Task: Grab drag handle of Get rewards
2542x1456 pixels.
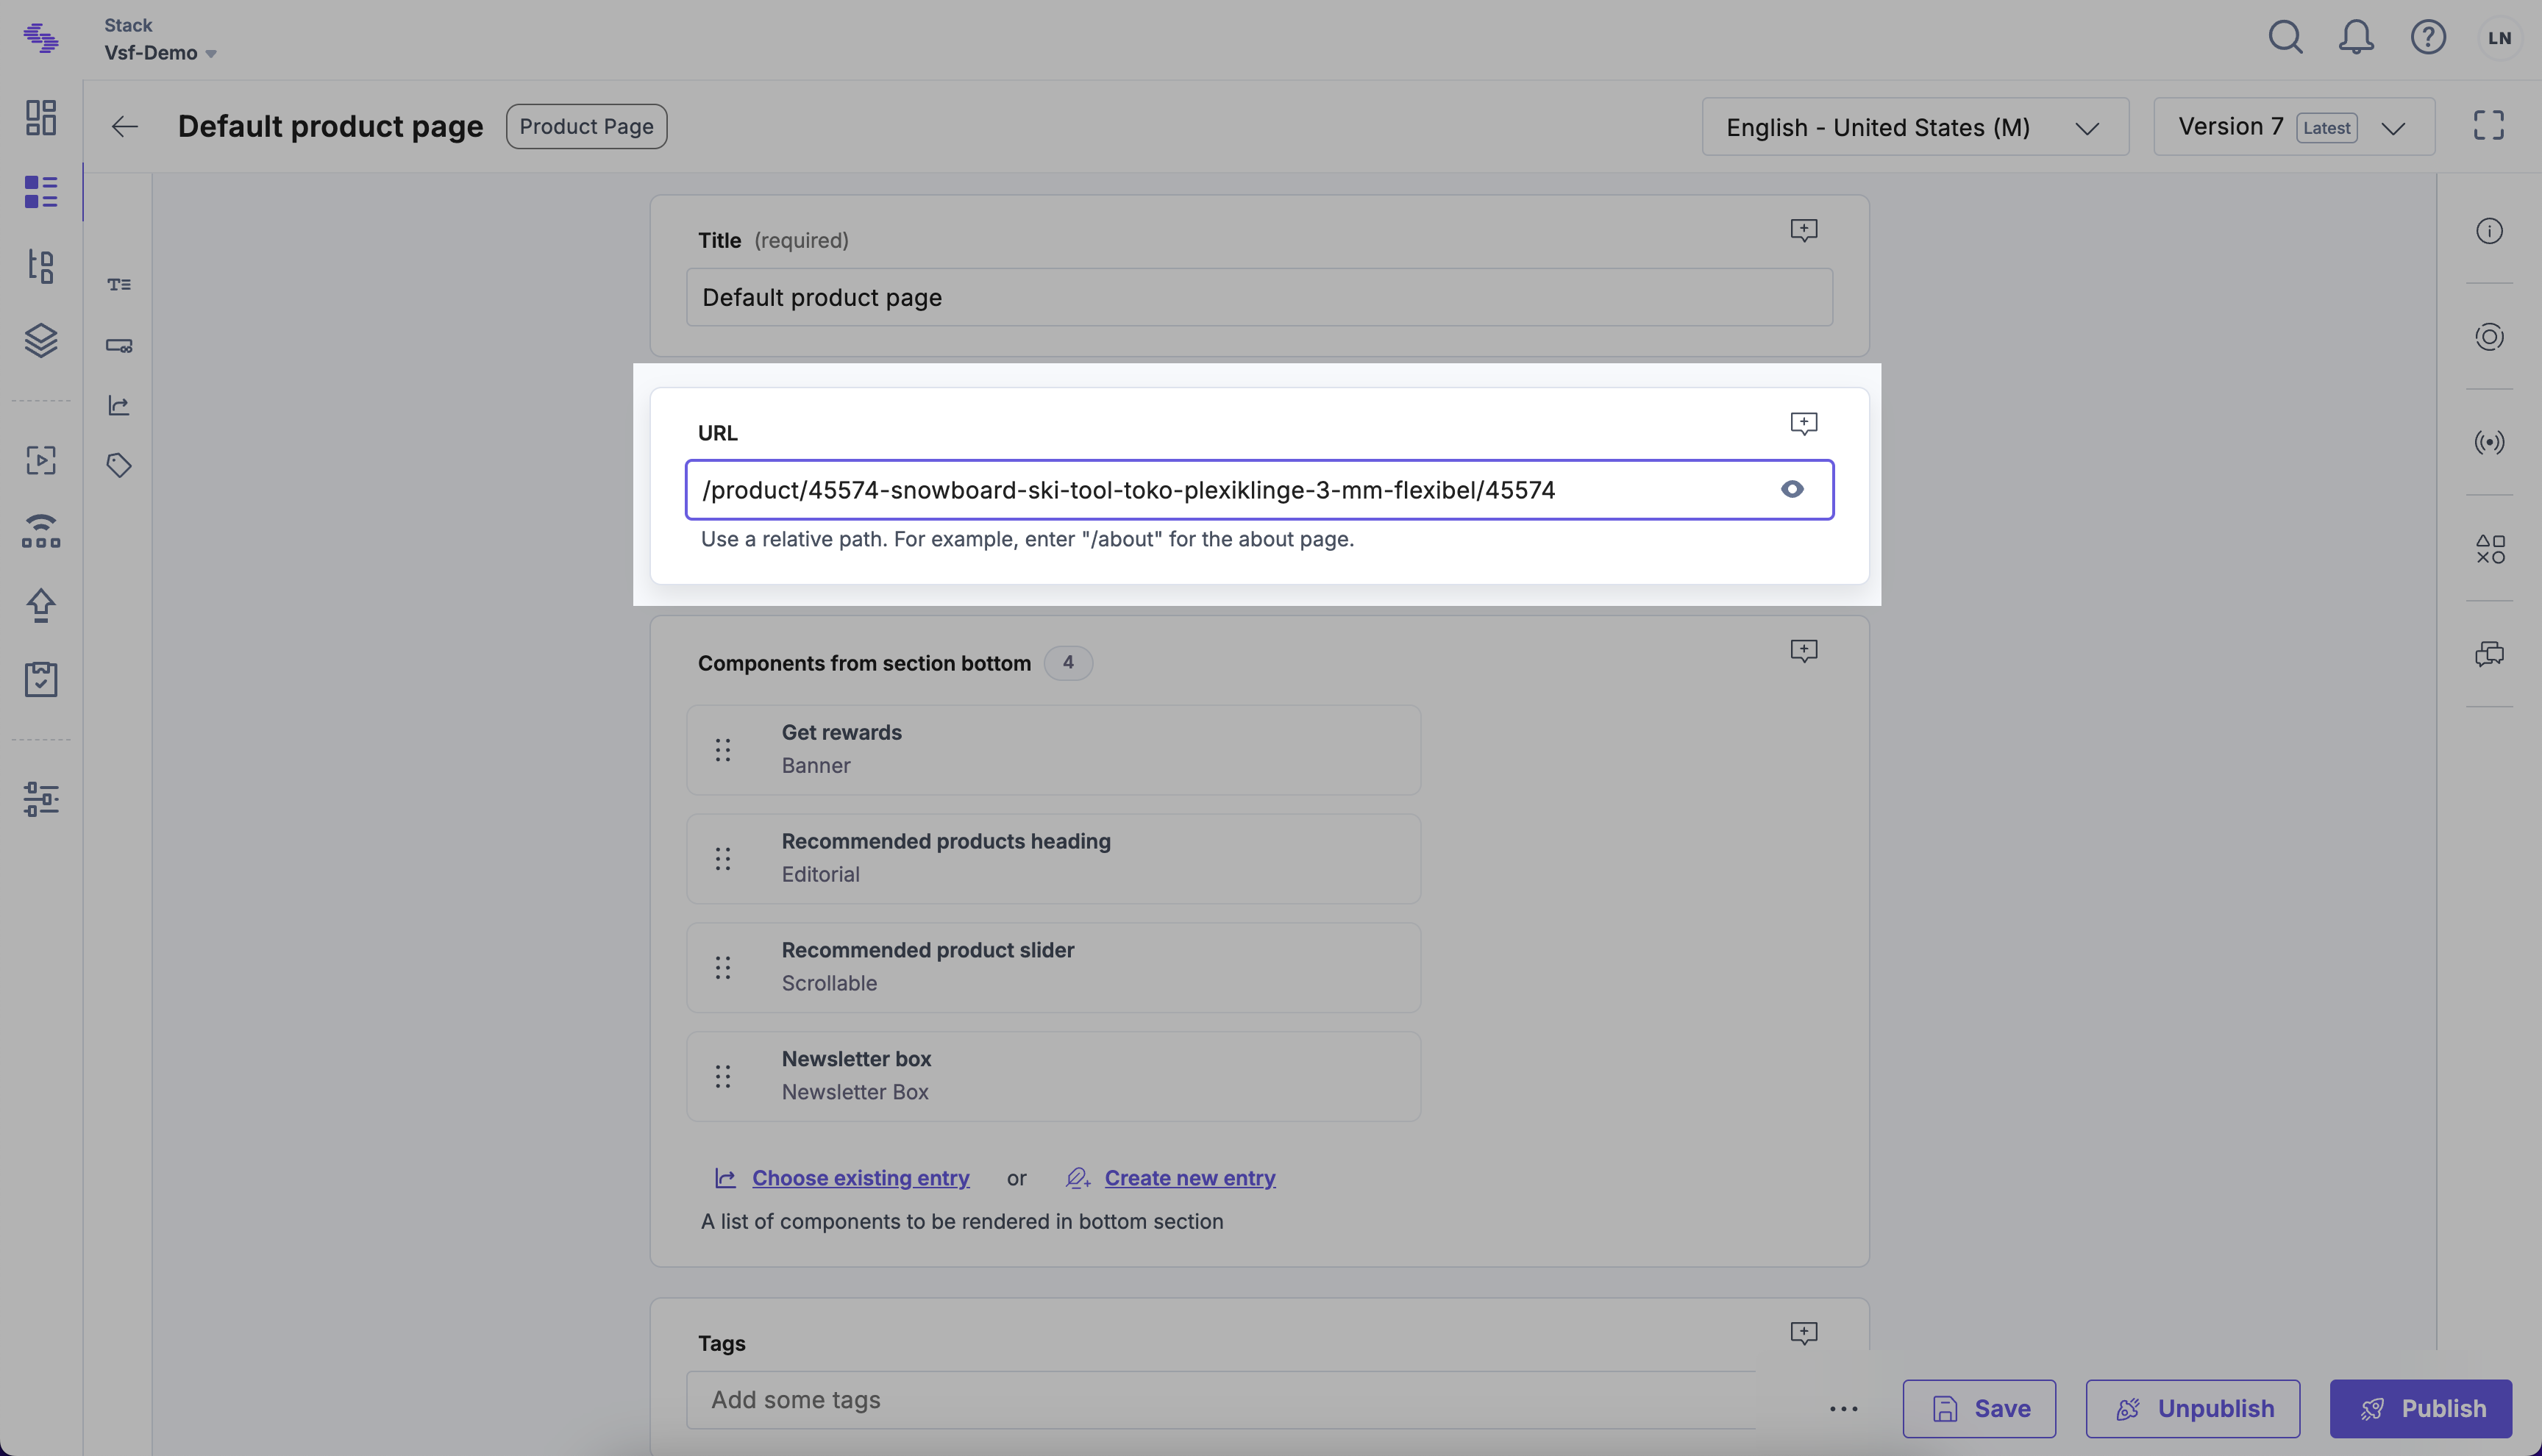Action: click(x=723, y=750)
